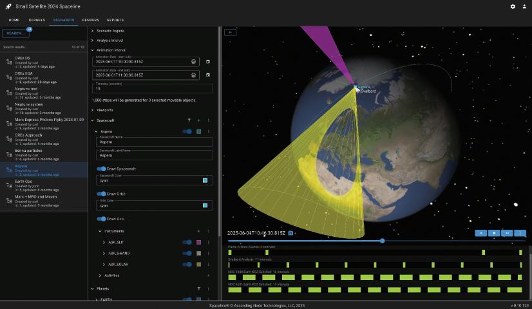Go to the HOME tab
532x309 pixels.
pyautogui.click(x=14, y=20)
